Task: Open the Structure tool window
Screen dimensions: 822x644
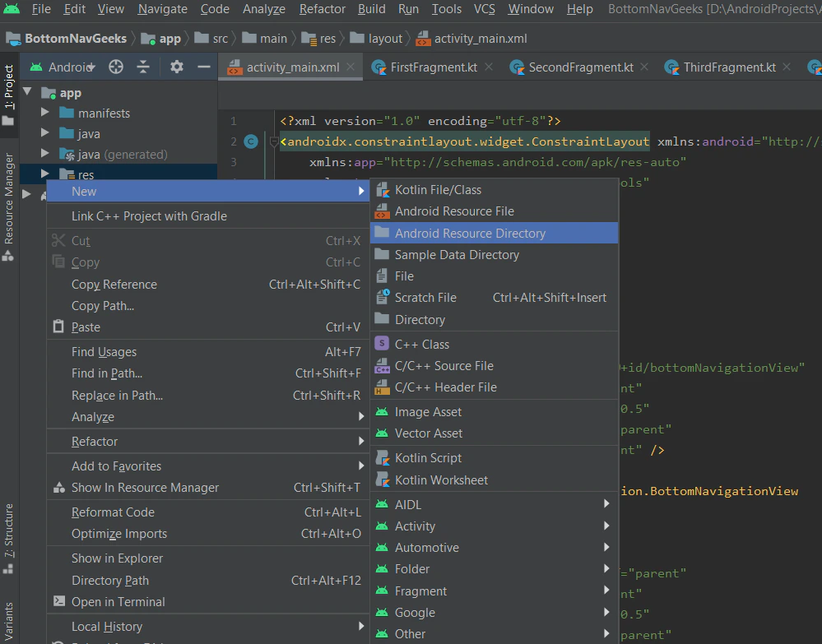Action: click(9, 530)
